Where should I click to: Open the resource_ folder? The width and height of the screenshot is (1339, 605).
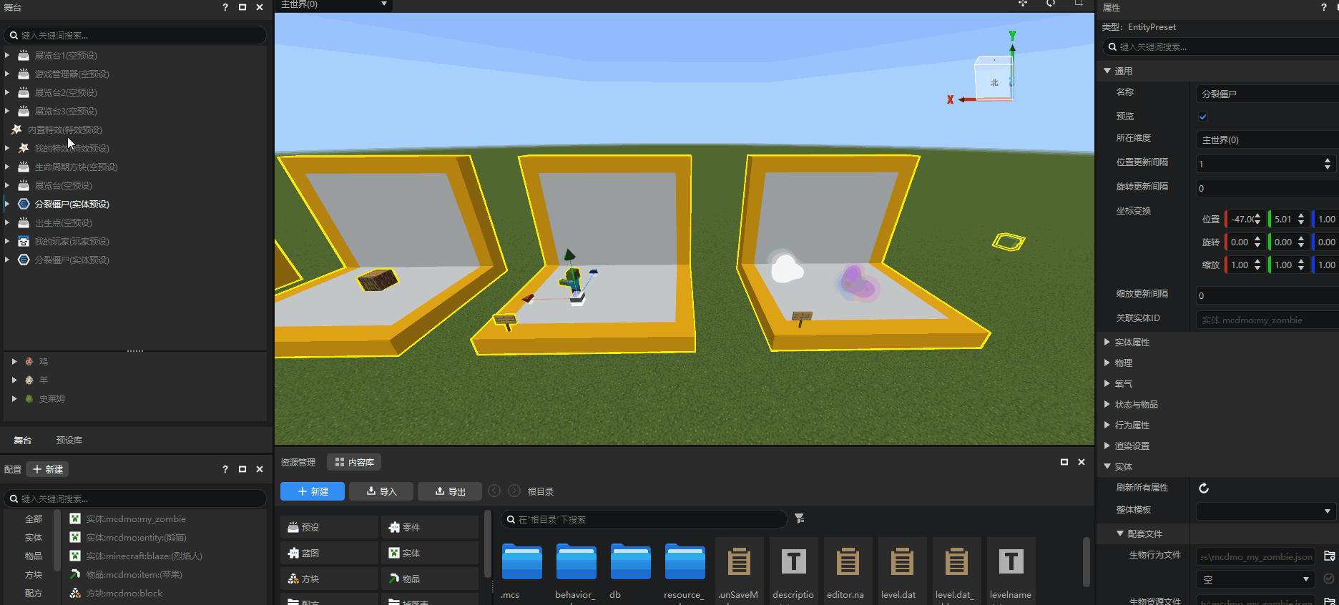[x=685, y=562]
